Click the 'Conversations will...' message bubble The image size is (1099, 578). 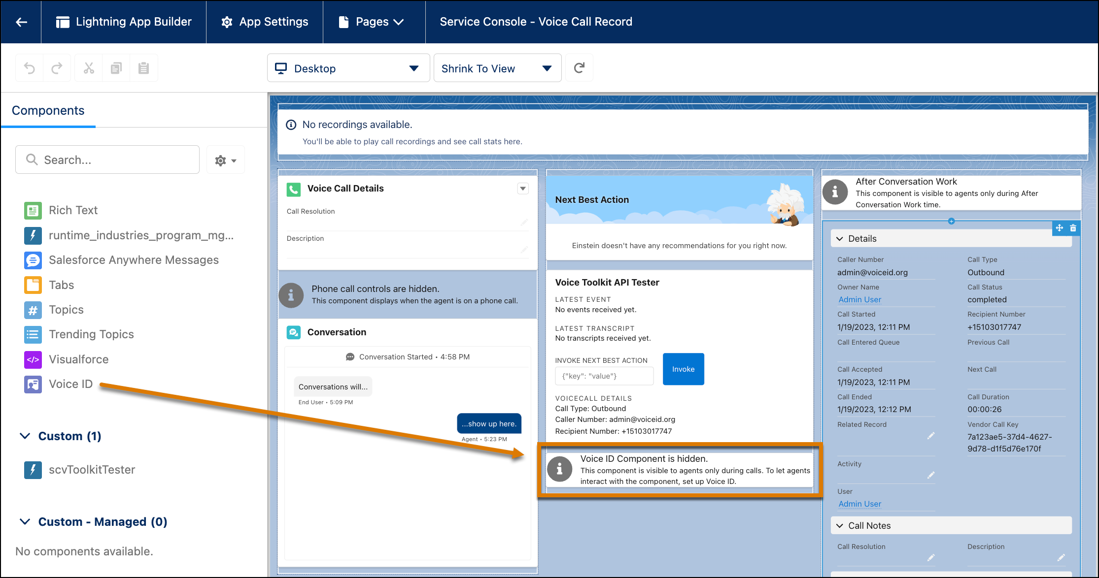click(x=333, y=387)
